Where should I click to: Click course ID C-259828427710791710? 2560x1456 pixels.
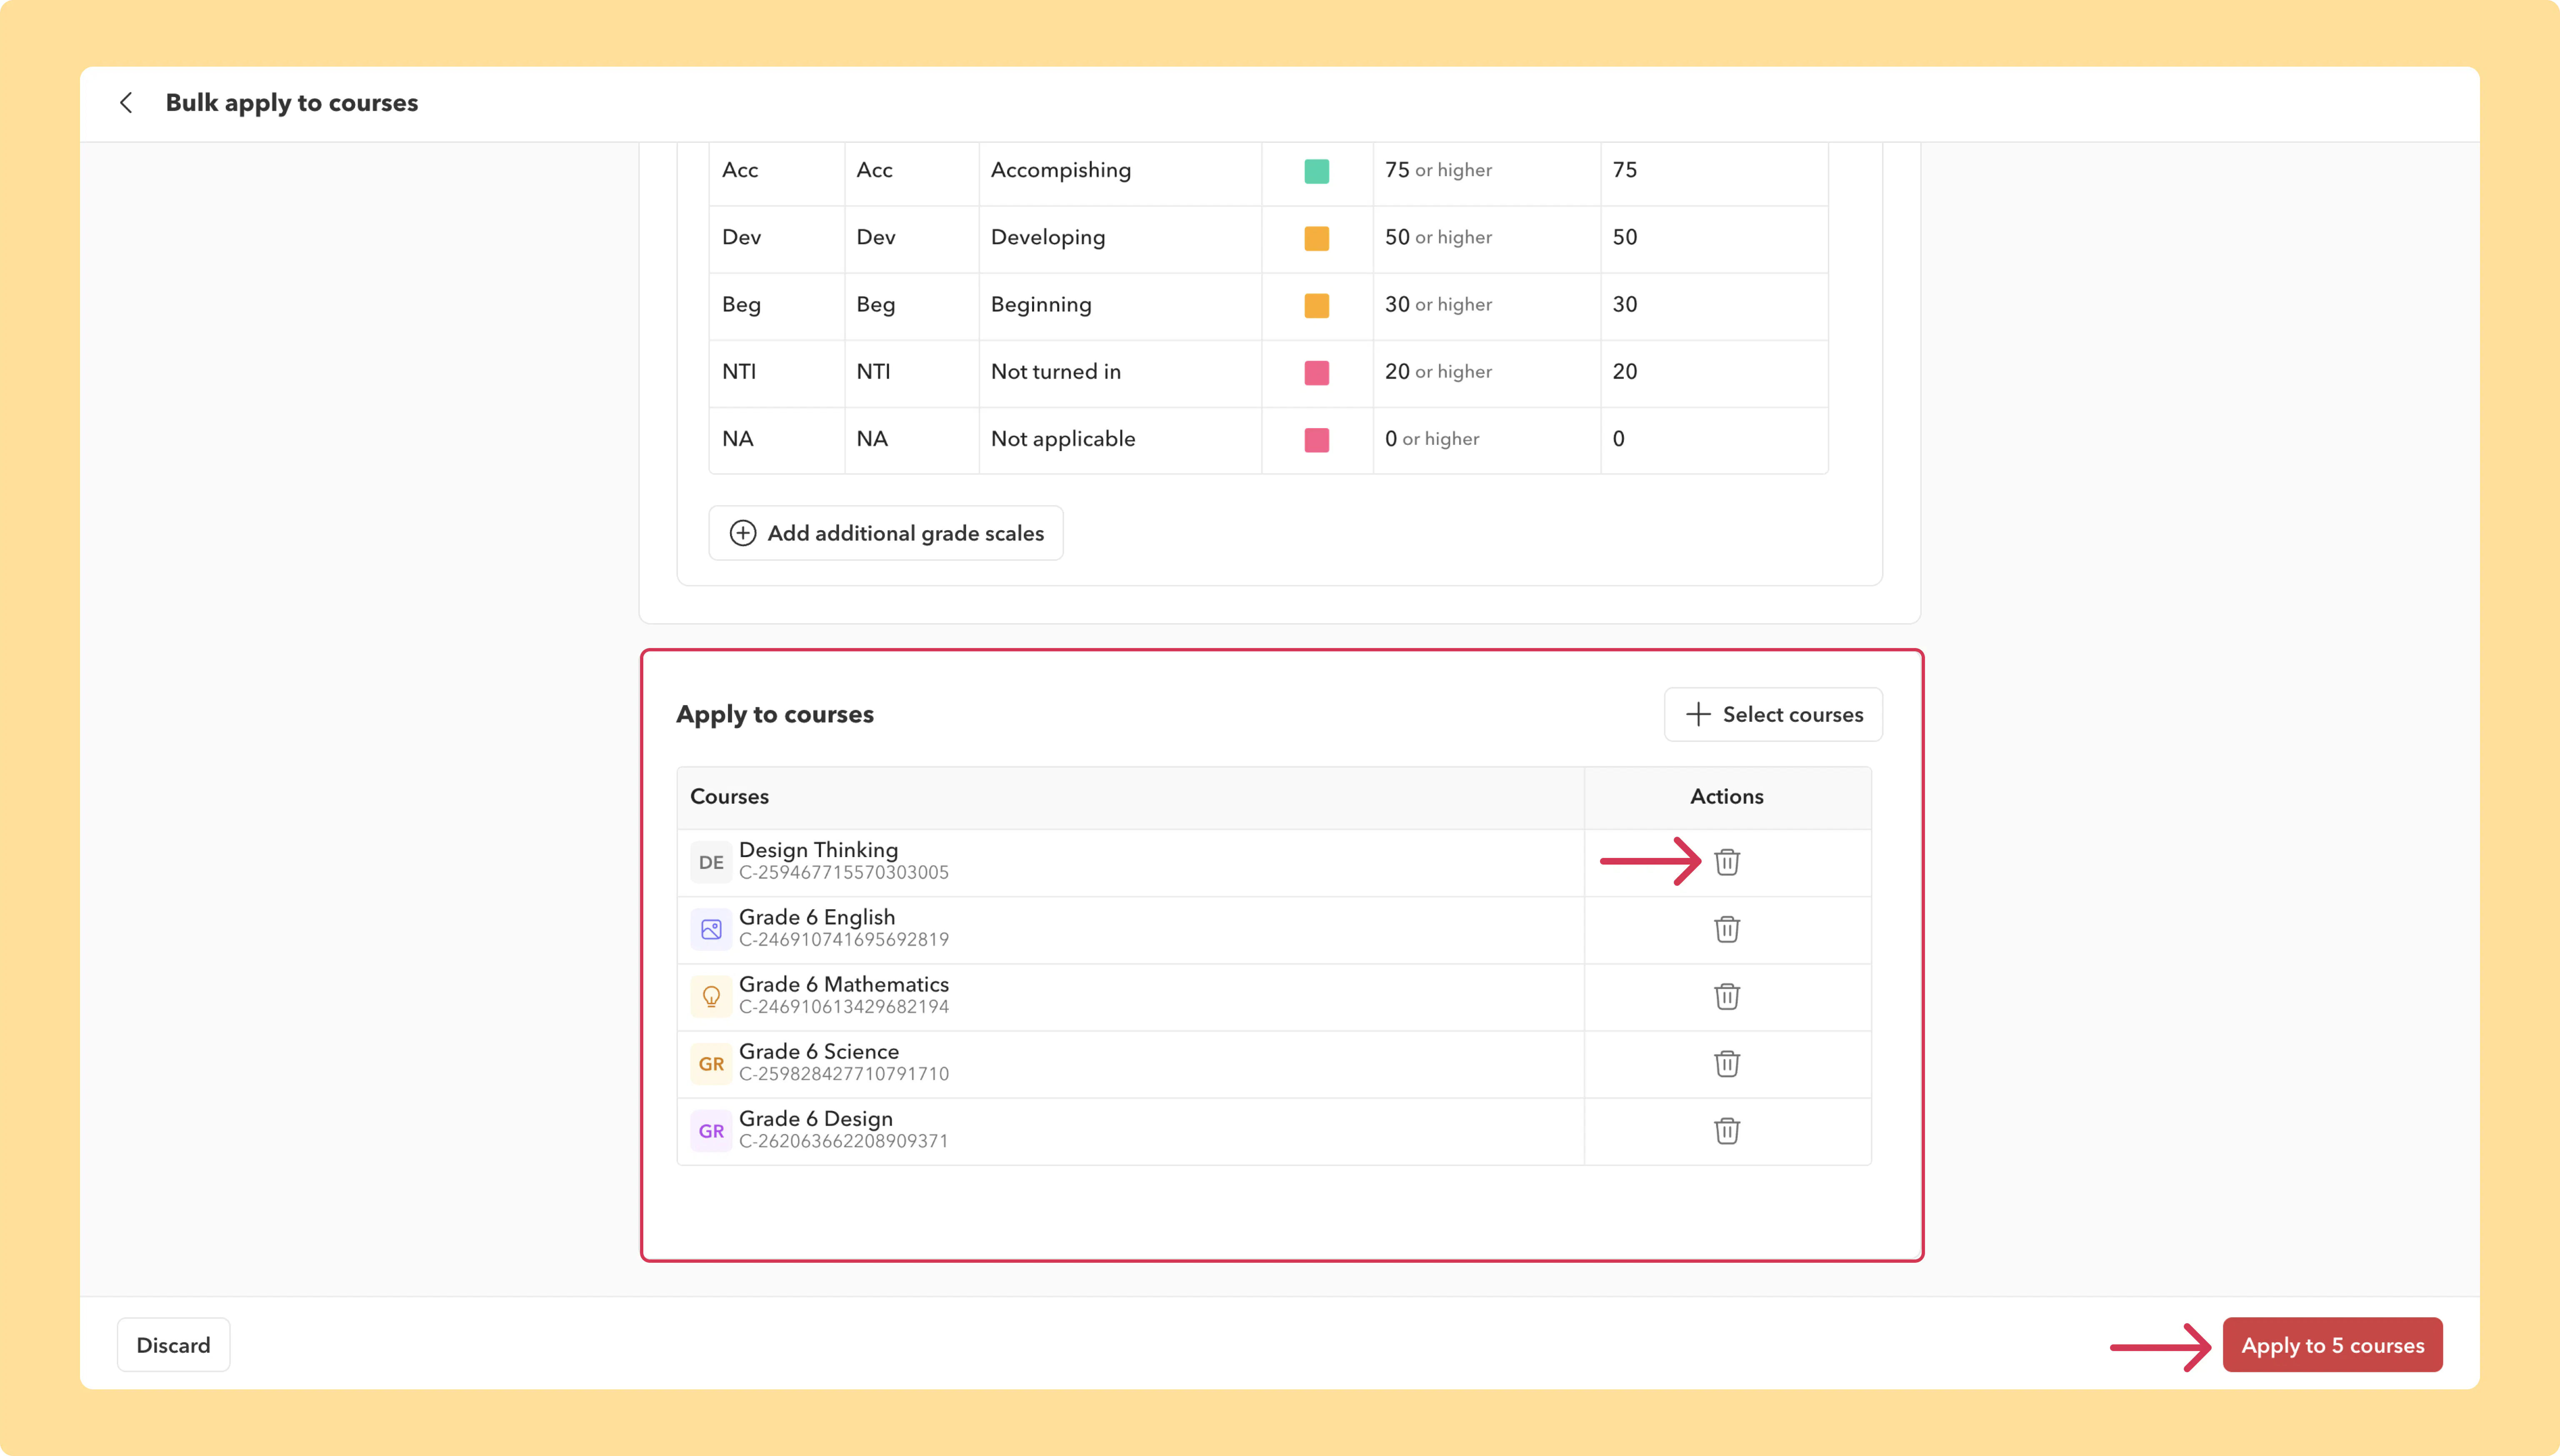pos(844,1074)
